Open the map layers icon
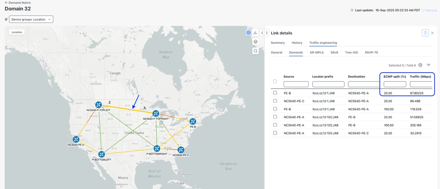Viewport: 440px width, 189px height. (255, 42)
